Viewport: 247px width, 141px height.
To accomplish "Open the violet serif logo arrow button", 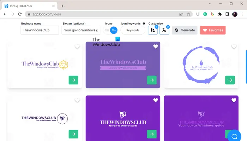I will 152,134.
